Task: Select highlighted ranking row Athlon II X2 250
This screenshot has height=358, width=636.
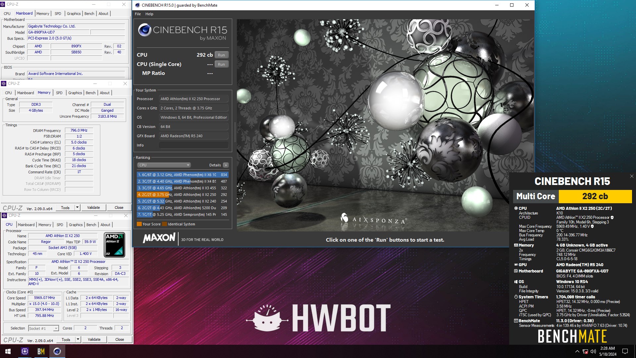Action: point(183,195)
